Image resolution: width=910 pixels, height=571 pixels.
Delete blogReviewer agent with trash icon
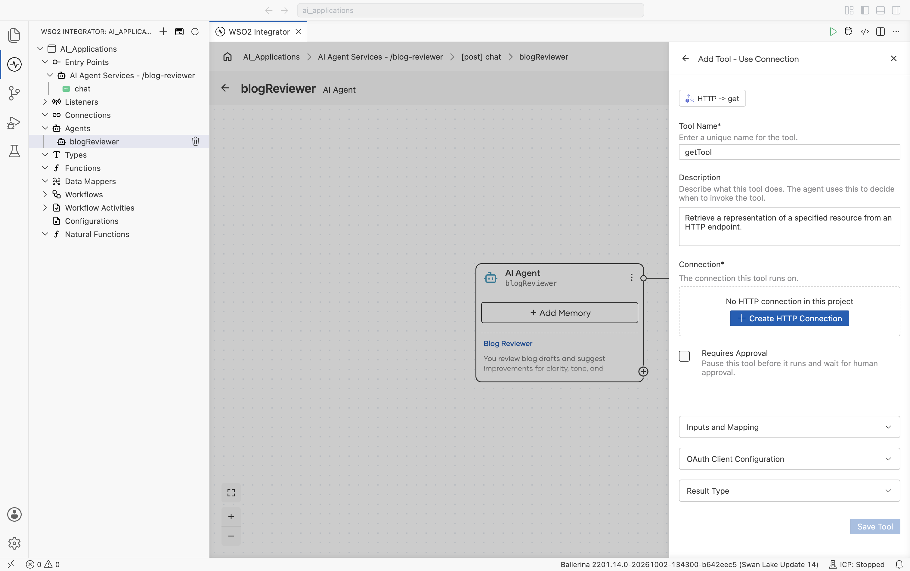[195, 141]
